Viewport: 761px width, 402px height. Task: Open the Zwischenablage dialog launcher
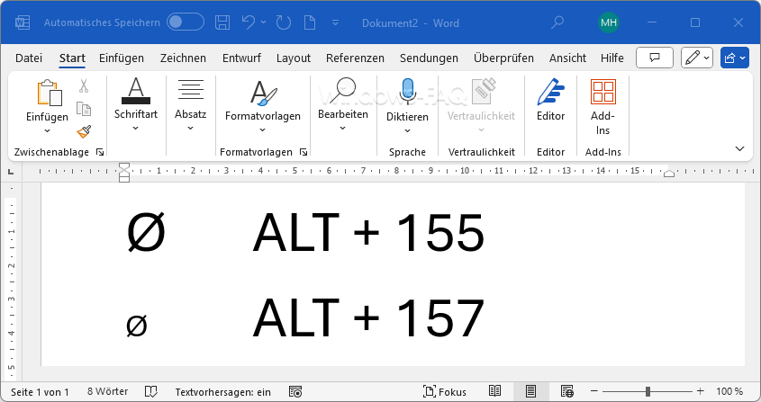100,152
